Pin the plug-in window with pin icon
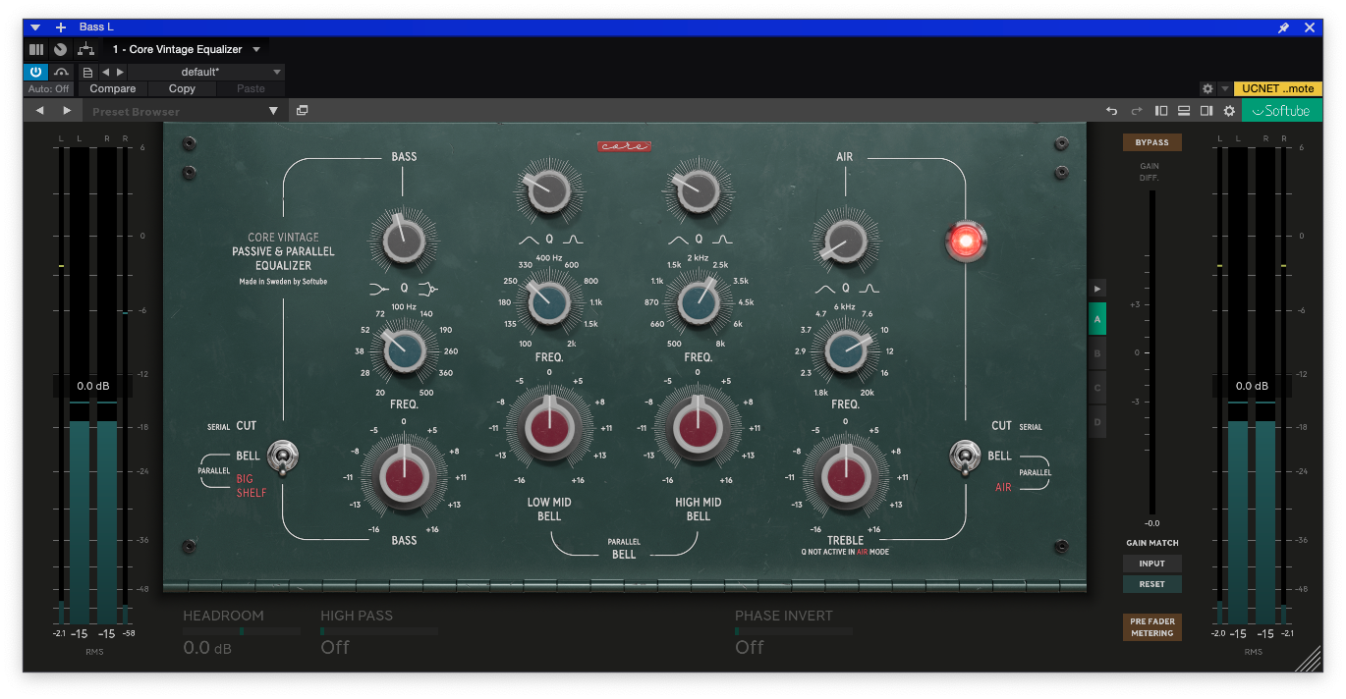Image resolution: width=1346 pixels, height=699 pixels. coord(1283,27)
